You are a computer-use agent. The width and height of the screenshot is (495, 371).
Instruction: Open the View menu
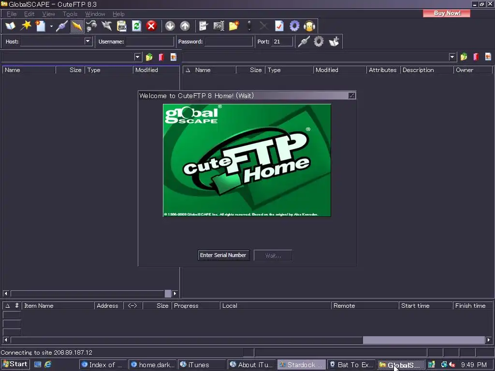pos(49,14)
